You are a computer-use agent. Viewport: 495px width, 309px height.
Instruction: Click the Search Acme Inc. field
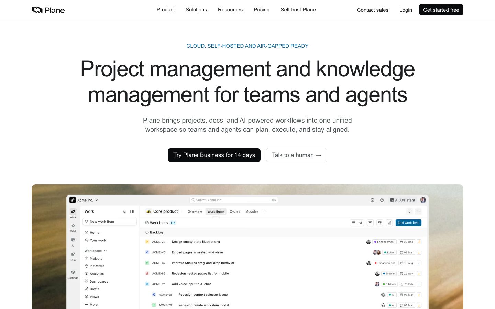[234, 200]
